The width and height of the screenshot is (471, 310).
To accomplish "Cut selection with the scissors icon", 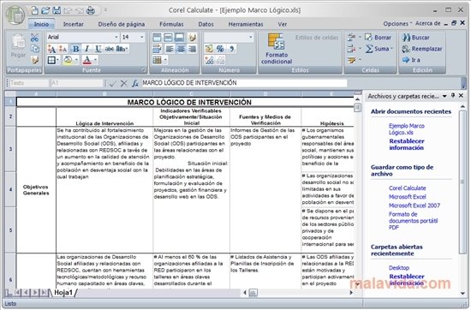I will coord(35,38).
